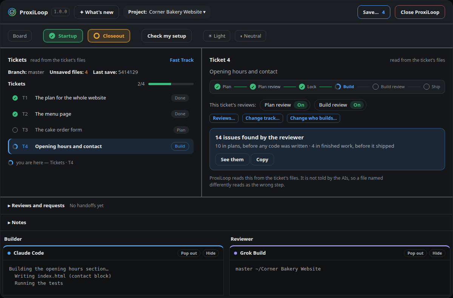The image size is (453, 298).
Task: Click the Build badge on T4 row
Action: point(180,147)
